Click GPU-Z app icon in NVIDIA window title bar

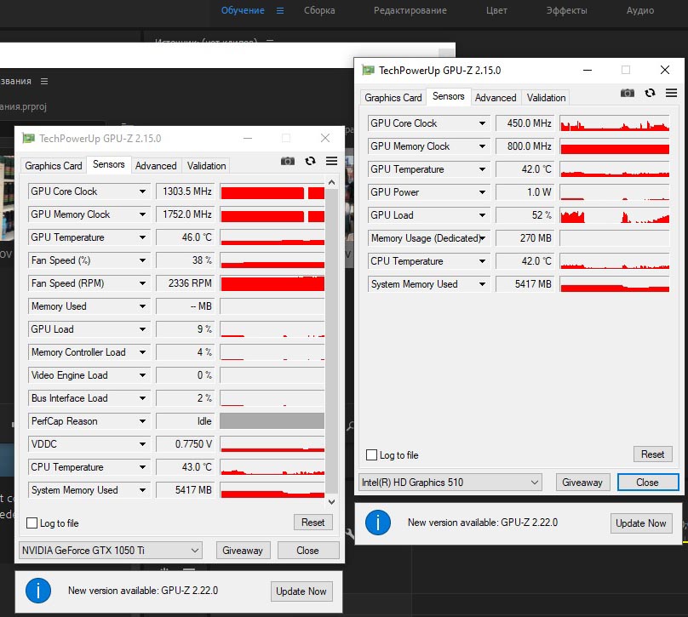click(28, 139)
